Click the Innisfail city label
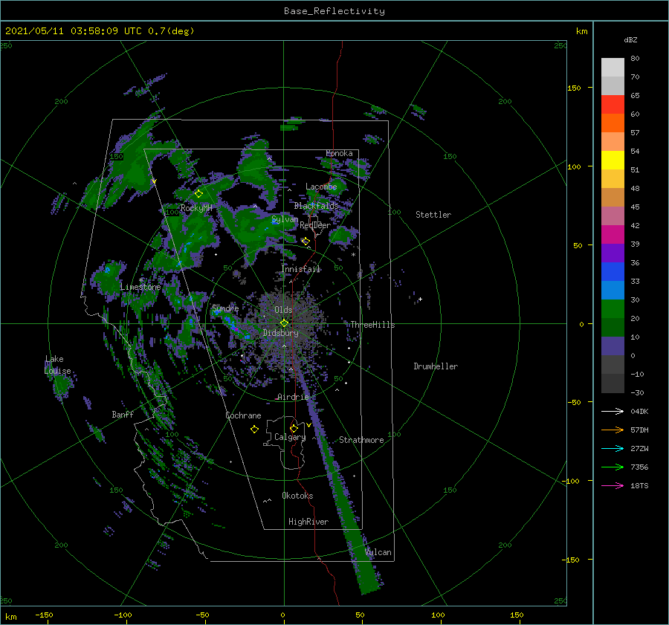This screenshot has width=669, height=625. (x=301, y=269)
